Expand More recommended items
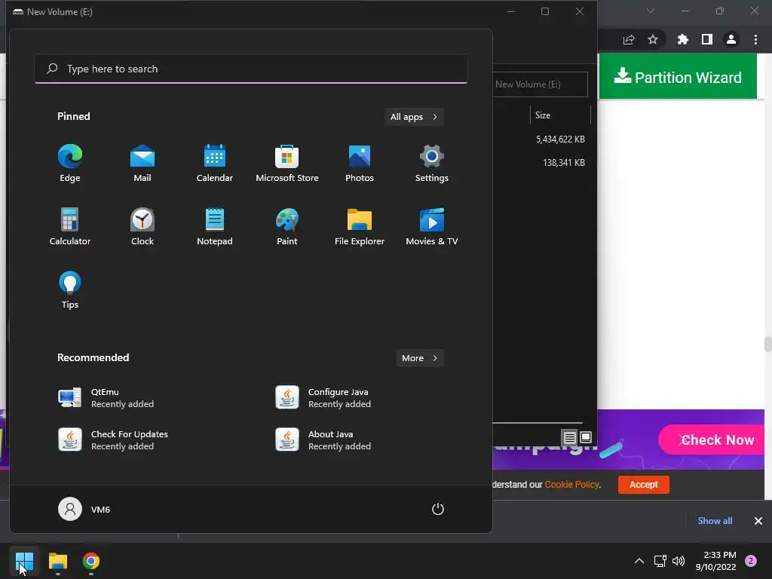Screen dimensions: 772x579 tap(419, 358)
